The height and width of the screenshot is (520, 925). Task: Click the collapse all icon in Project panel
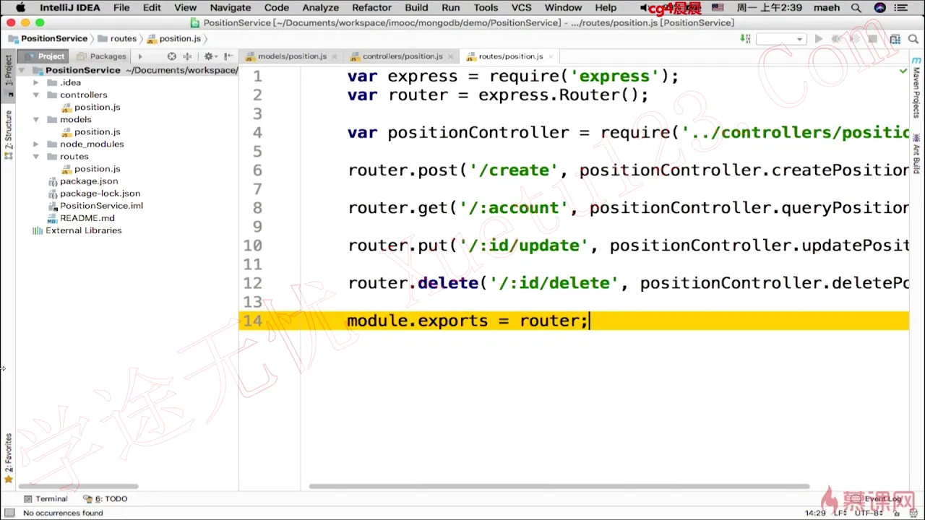188,56
